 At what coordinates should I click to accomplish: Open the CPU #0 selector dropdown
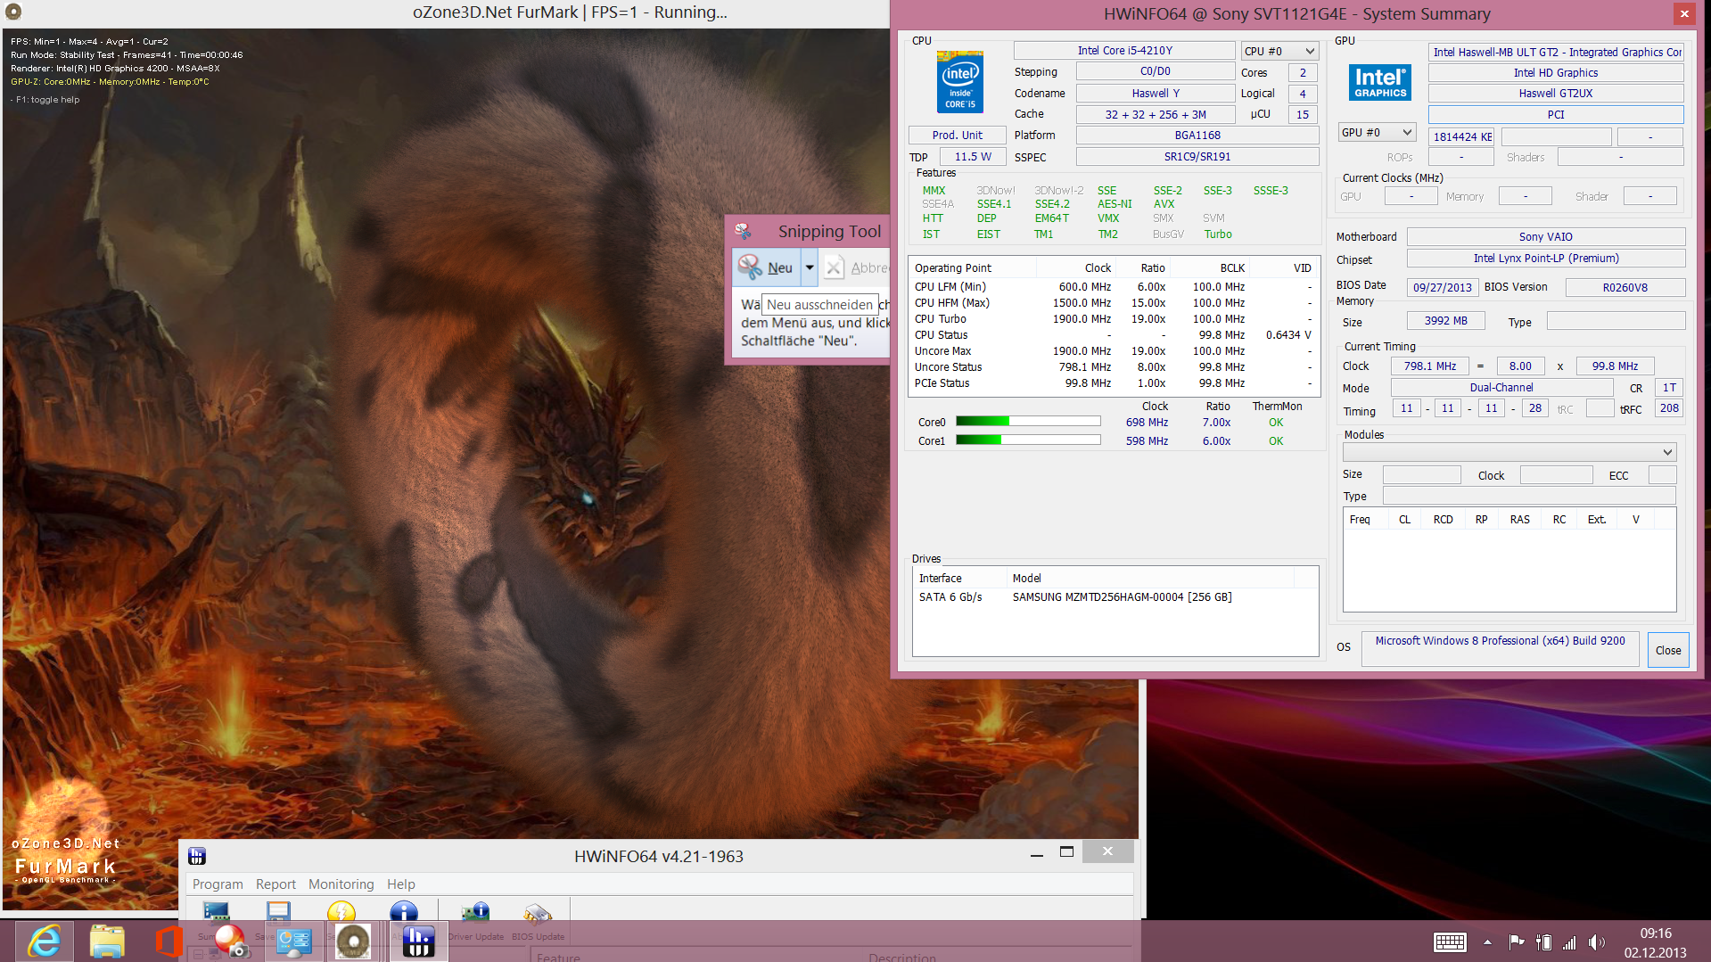click(x=1279, y=51)
